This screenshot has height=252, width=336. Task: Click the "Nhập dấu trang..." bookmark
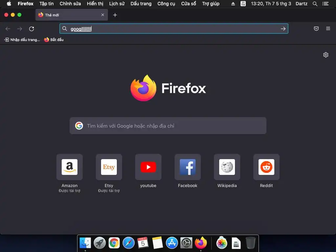point(22,40)
